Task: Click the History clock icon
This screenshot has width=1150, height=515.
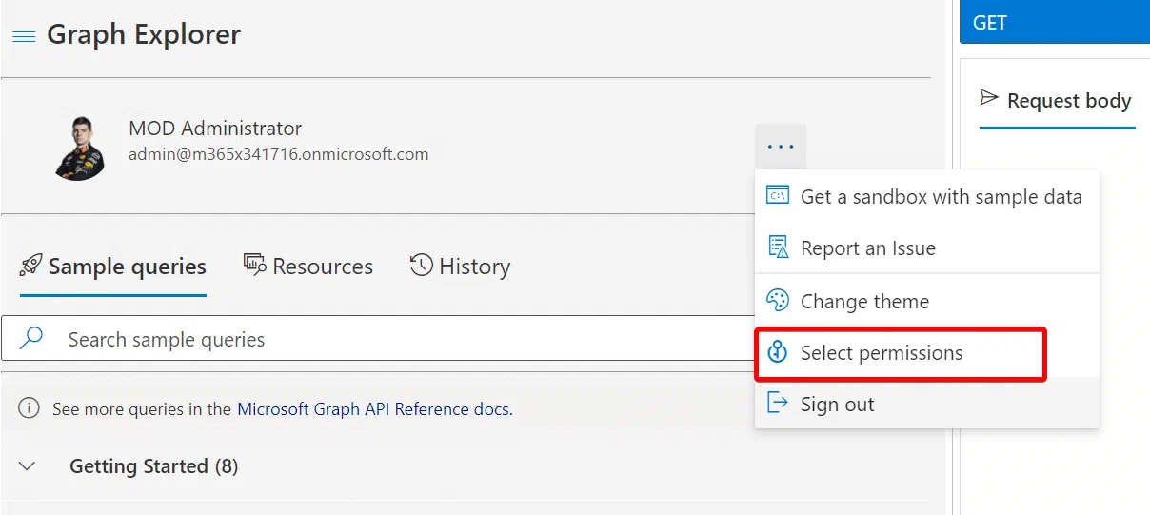Action: [422, 266]
